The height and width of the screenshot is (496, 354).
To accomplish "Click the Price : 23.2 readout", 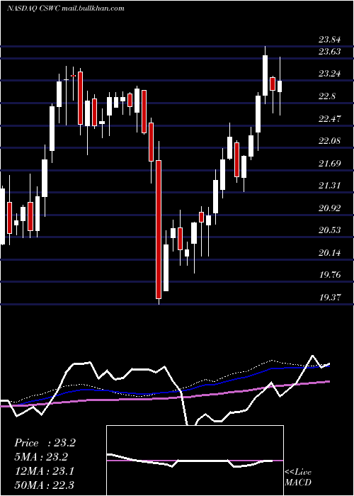I will tap(45, 443).
